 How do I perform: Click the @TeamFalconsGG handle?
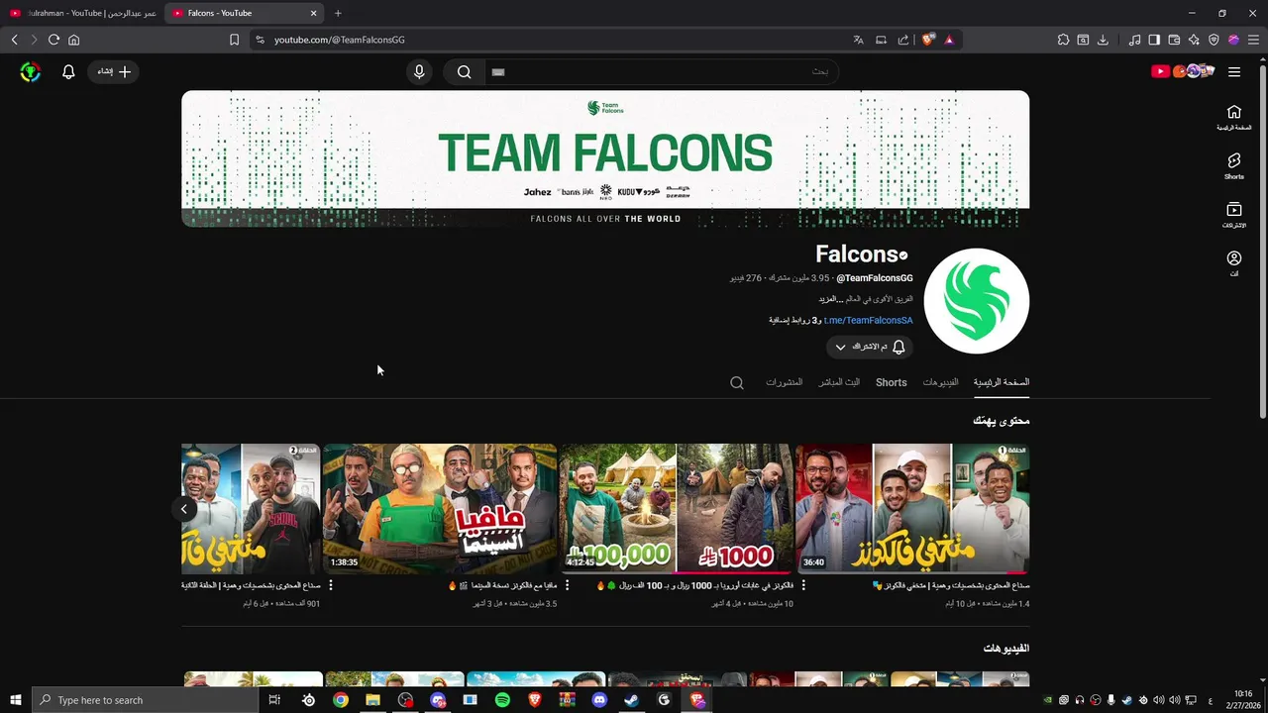(x=875, y=278)
